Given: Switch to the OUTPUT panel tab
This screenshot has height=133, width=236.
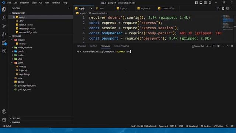Looking at the screenshot, I should coord(94,46).
